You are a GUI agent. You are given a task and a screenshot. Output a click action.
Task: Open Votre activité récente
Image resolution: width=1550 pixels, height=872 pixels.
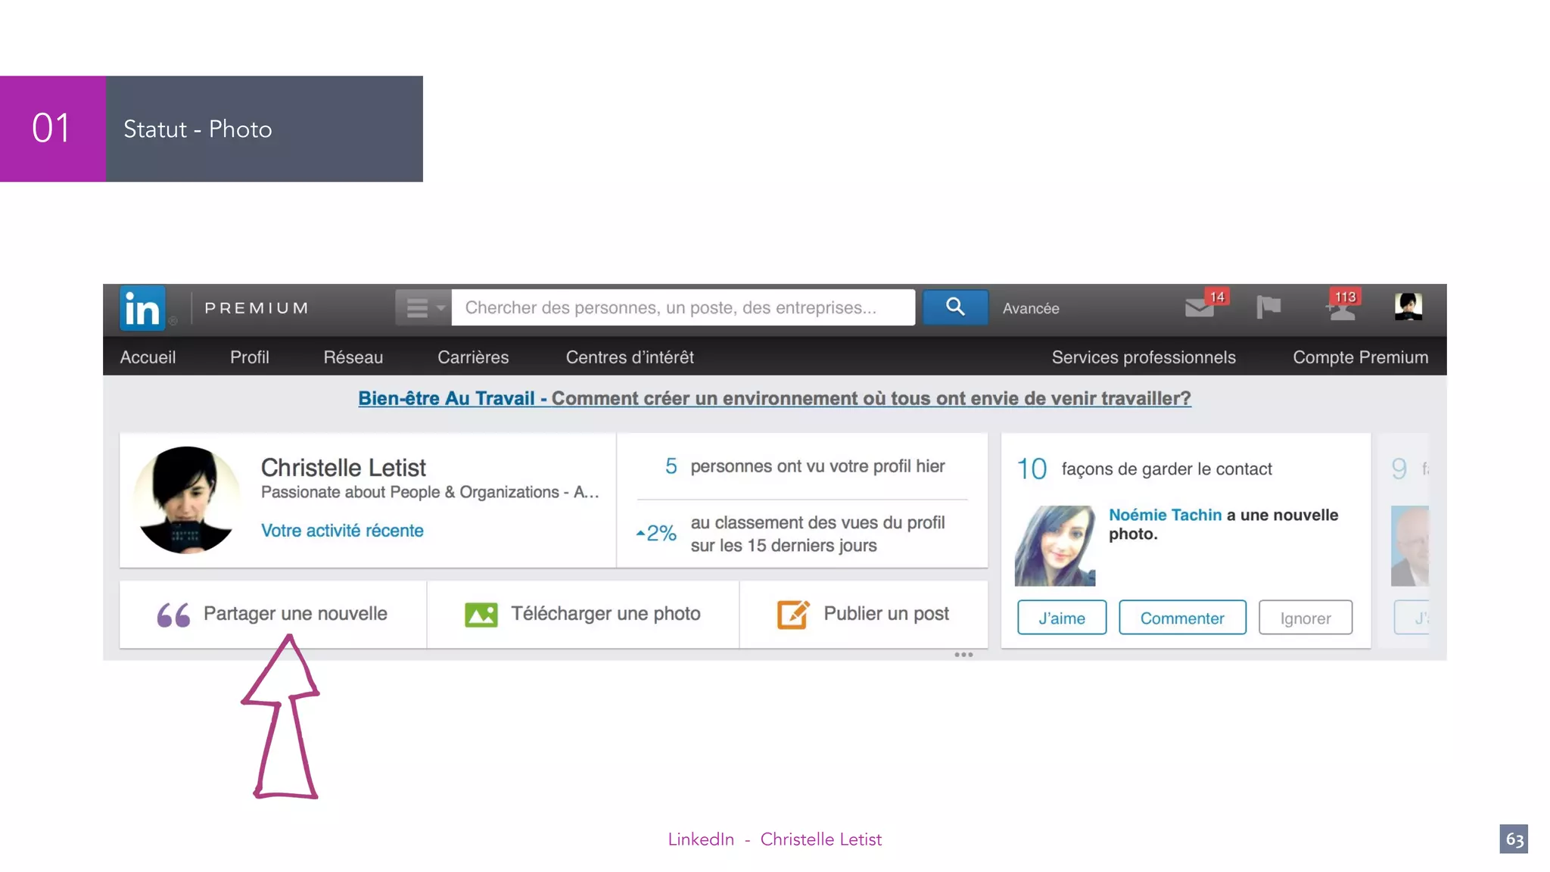point(342,531)
